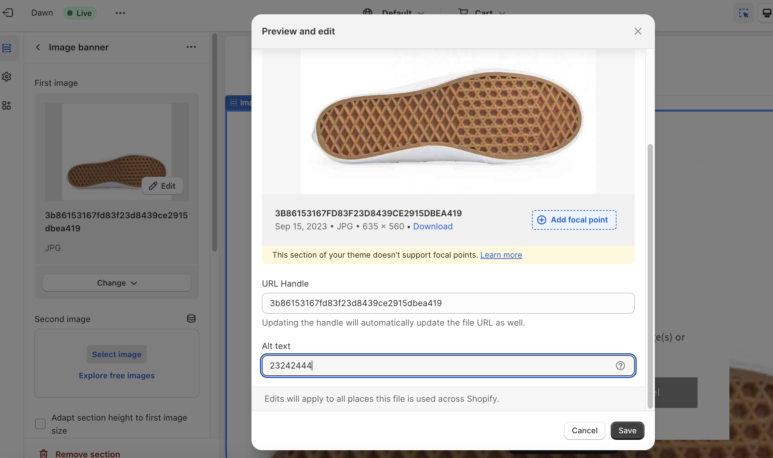Click the desktop preview icon
773x458 pixels.
coord(767,13)
